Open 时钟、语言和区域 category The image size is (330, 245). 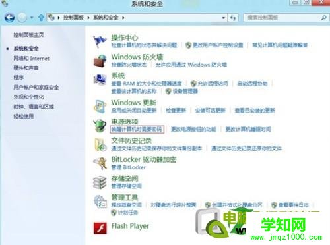34,107
